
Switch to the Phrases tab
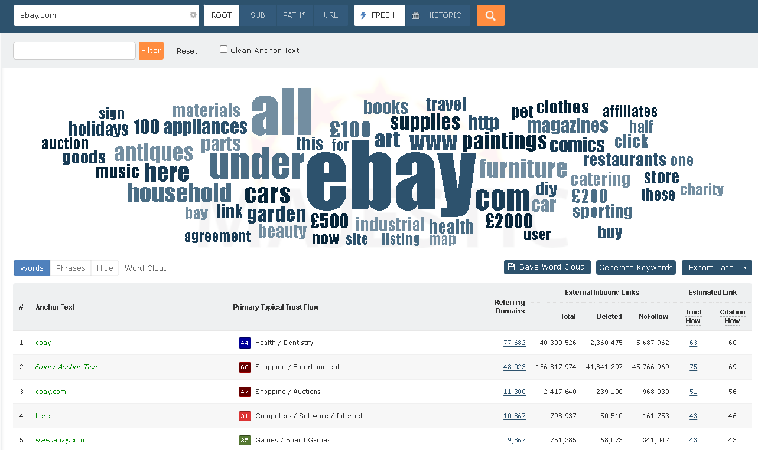[x=70, y=268]
